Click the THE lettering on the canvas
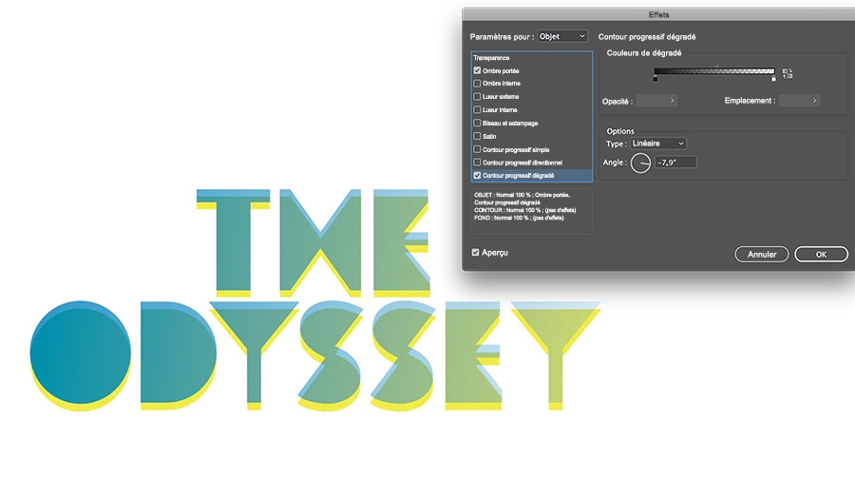 click(313, 242)
